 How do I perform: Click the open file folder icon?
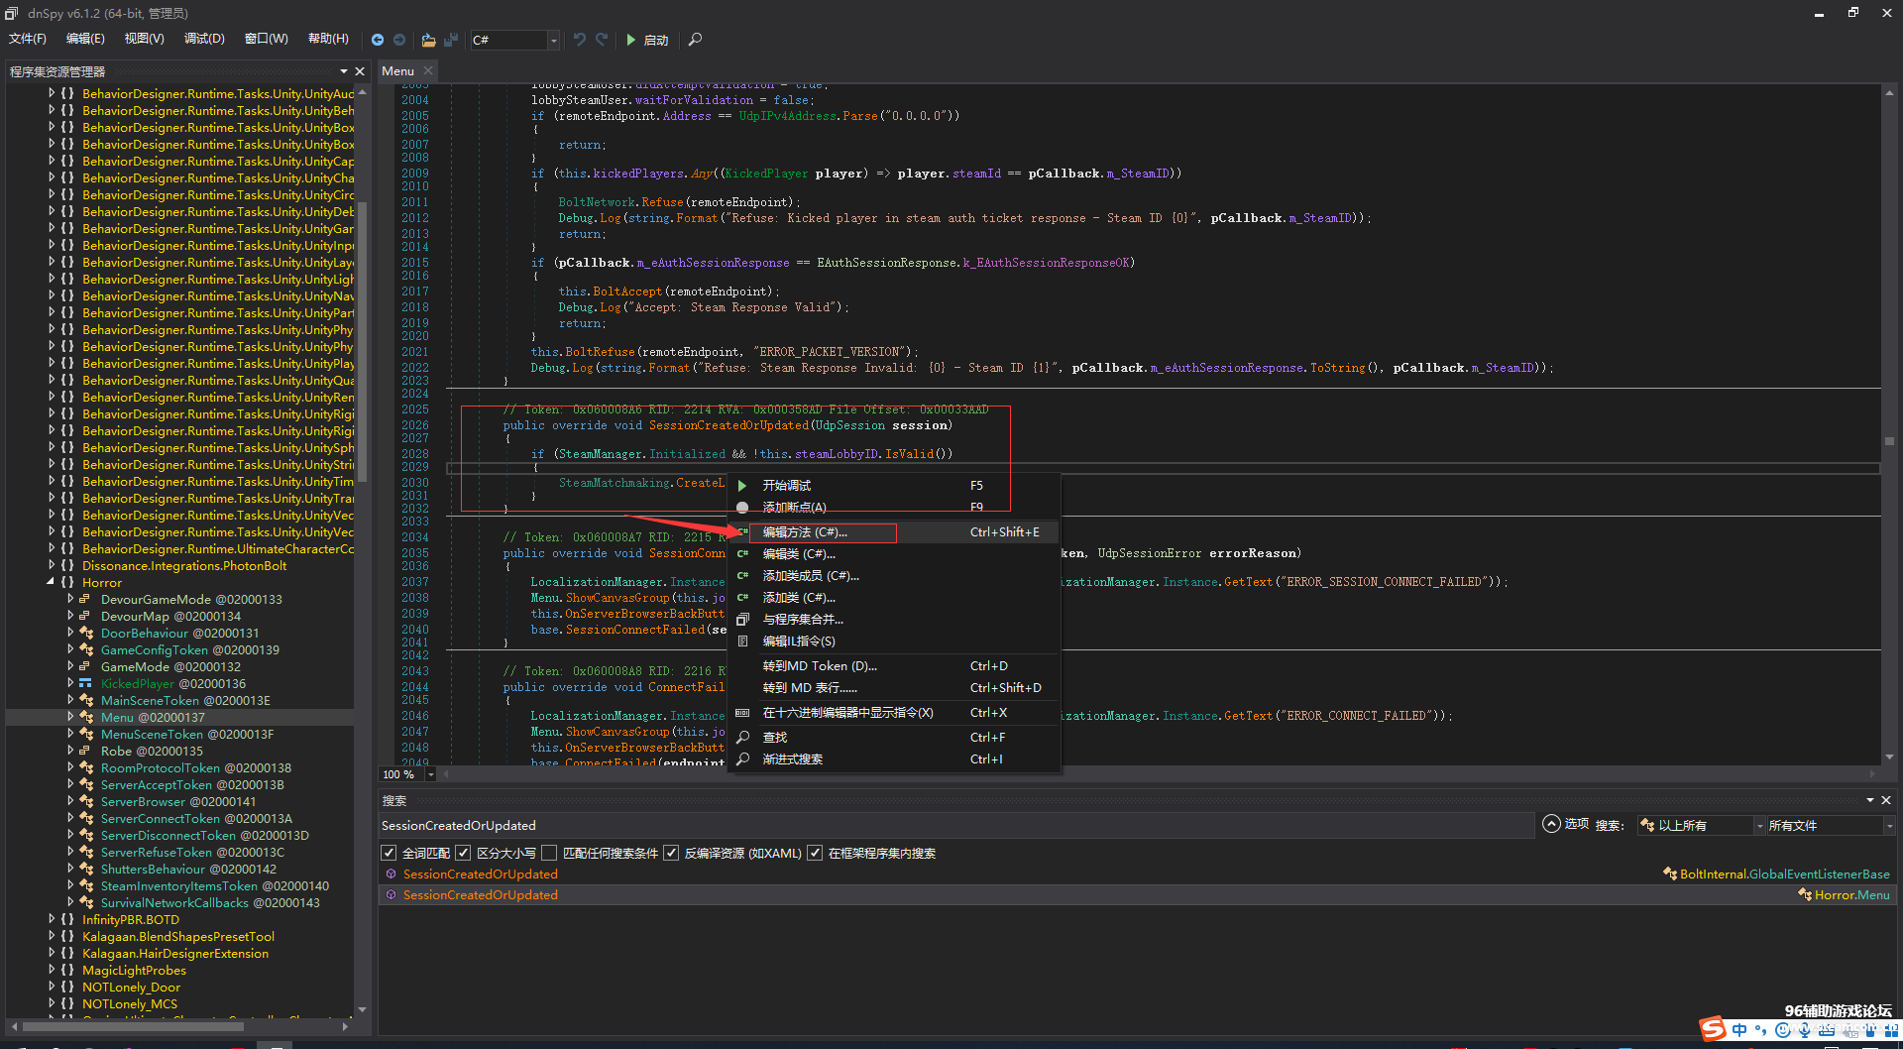(x=428, y=40)
